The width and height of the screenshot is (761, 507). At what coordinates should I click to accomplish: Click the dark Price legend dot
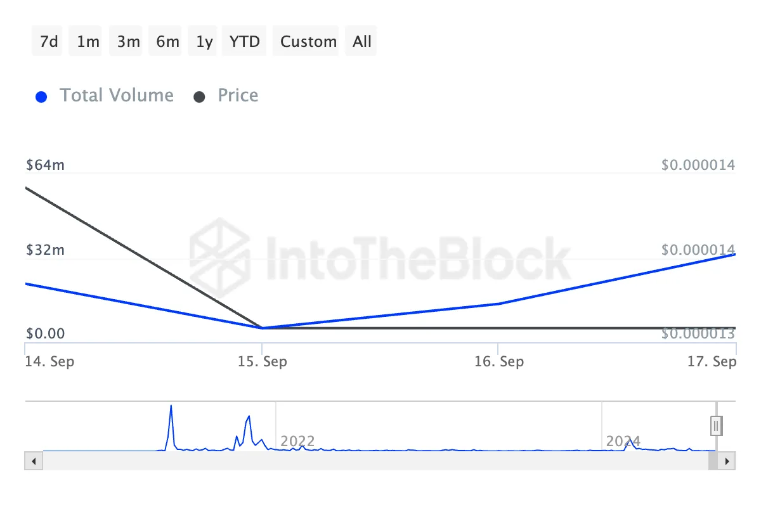(x=199, y=97)
